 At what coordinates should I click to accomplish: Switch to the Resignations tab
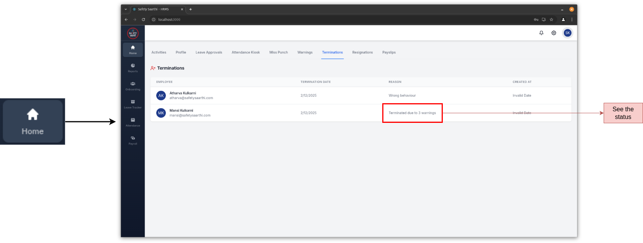pyautogui.click(x=362, y=52)
